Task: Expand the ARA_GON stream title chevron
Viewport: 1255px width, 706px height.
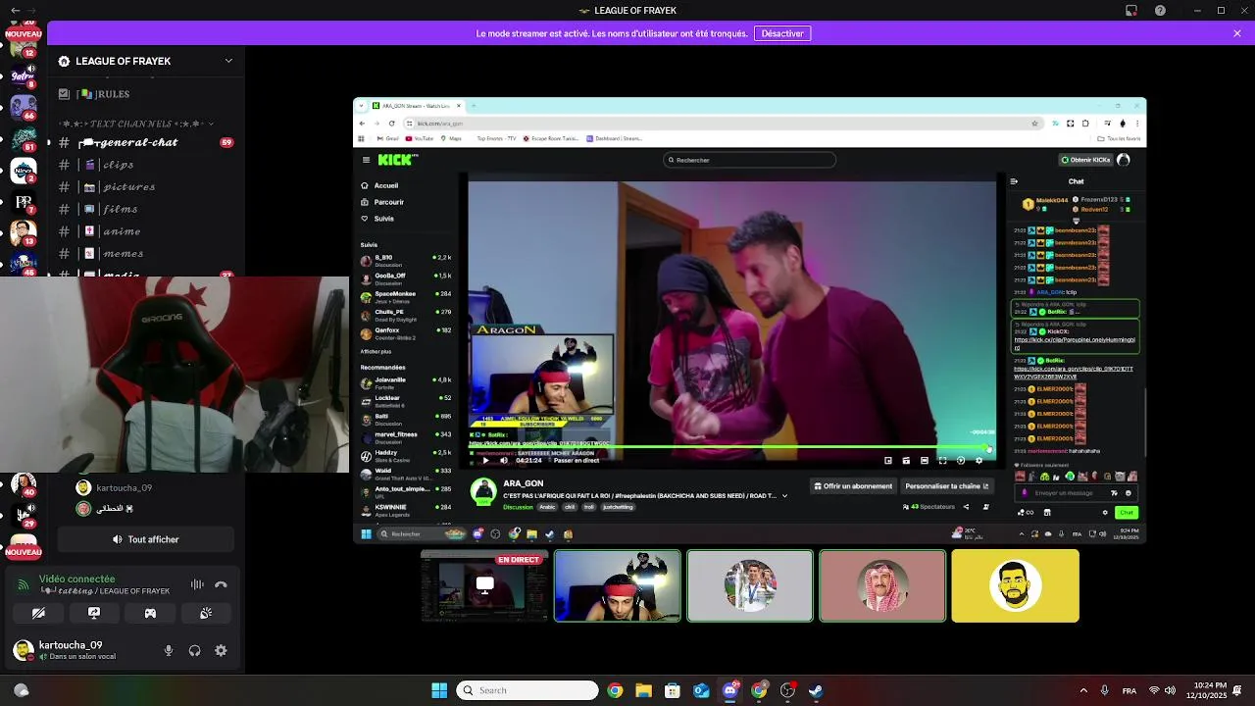Action: tap(784, 496)
